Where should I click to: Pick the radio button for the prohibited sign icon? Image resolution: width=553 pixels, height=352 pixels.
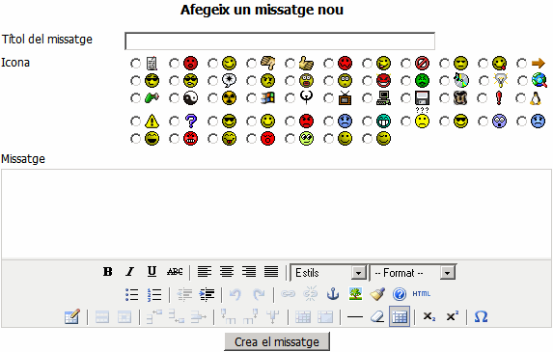point(405,64)
